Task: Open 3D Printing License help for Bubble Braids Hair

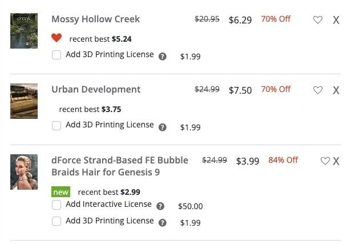Action: [163, 223]
